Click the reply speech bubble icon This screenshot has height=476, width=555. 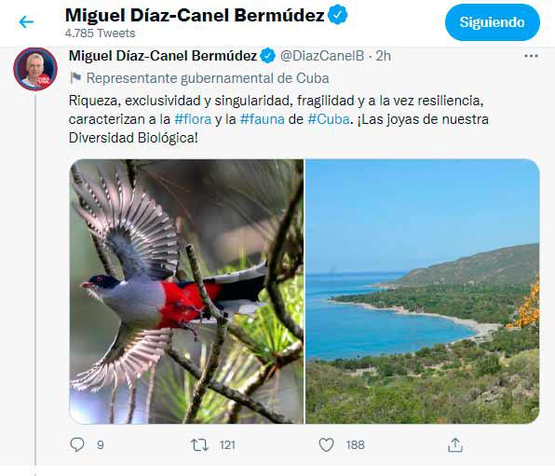[77, 444]
